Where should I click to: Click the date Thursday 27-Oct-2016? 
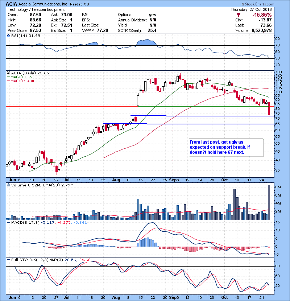tap(251, 9)
